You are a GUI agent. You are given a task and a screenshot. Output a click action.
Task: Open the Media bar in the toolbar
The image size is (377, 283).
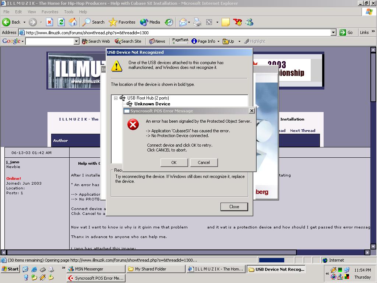pyautogui.click(x=150, y=22)
